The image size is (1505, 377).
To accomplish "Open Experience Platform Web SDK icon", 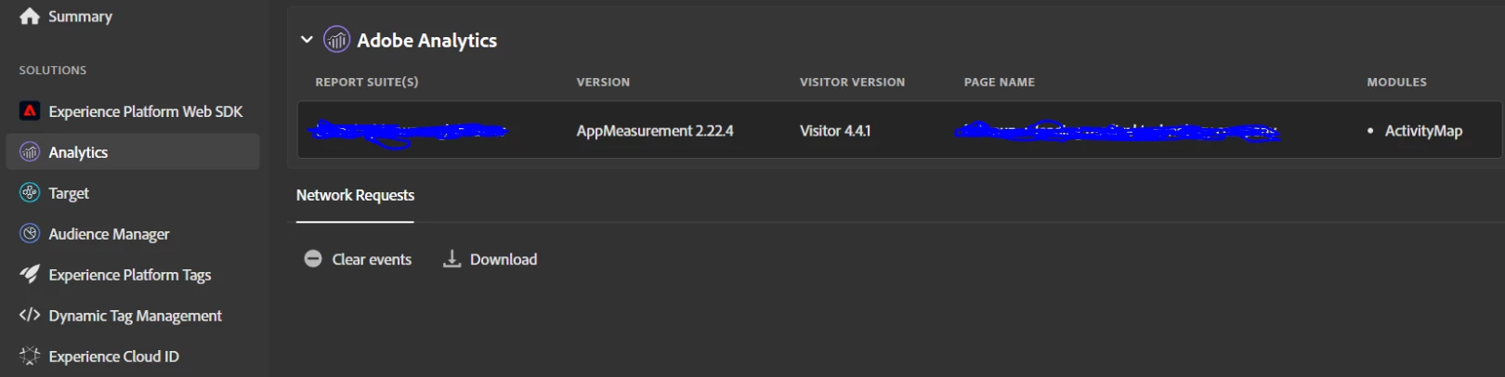I will click(30, 111).
